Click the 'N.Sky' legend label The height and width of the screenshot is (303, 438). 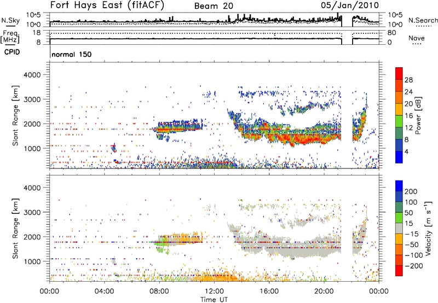click(10, 20)
